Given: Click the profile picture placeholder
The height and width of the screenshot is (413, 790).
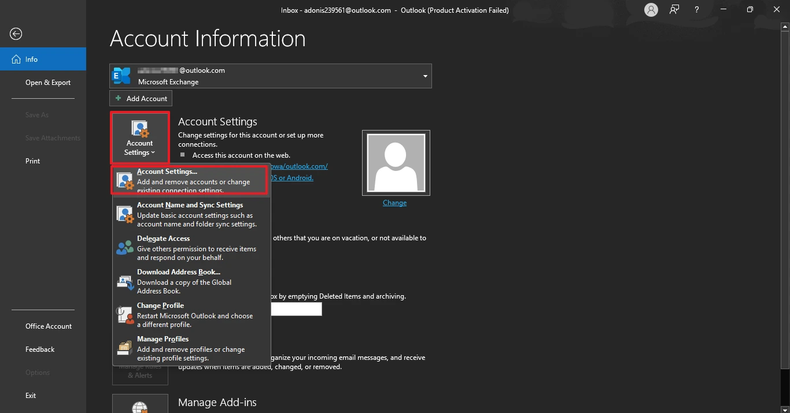Looking at the screenshot, I should 396,163.
